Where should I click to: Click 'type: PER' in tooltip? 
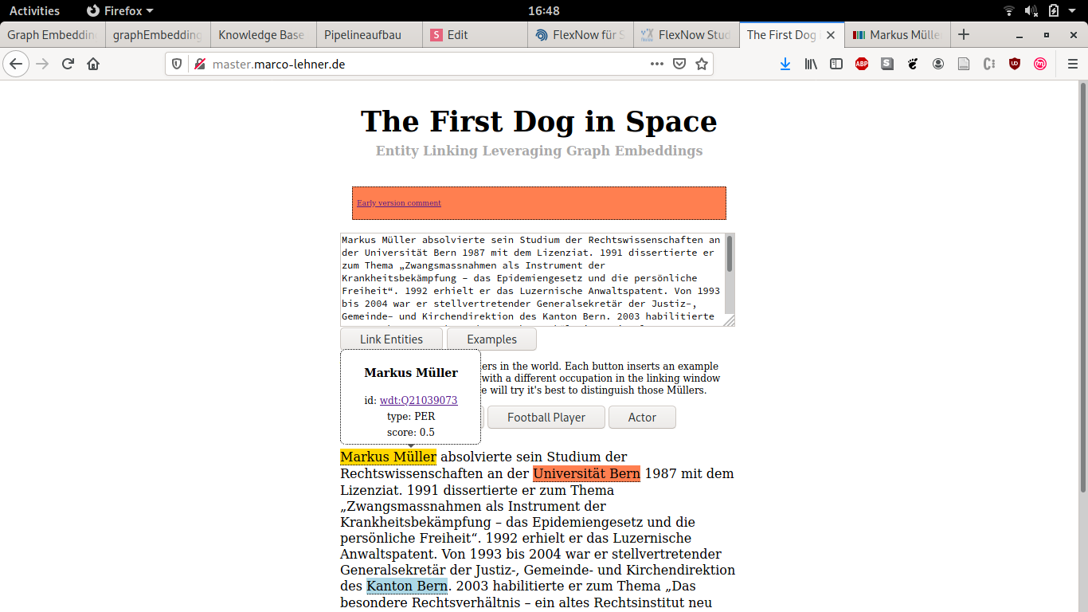point(411,416)
